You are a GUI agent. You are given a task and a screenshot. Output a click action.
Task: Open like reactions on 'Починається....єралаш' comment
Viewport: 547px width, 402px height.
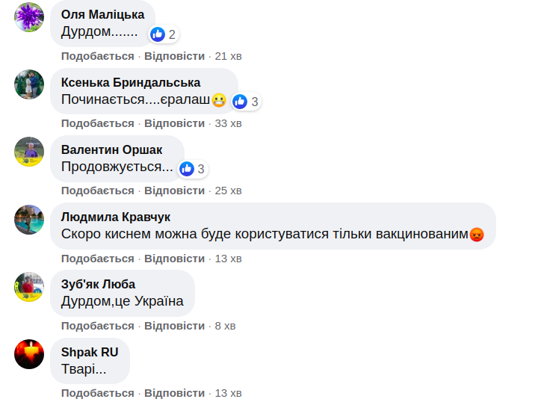pyautogui.click(x=240, y=102)
